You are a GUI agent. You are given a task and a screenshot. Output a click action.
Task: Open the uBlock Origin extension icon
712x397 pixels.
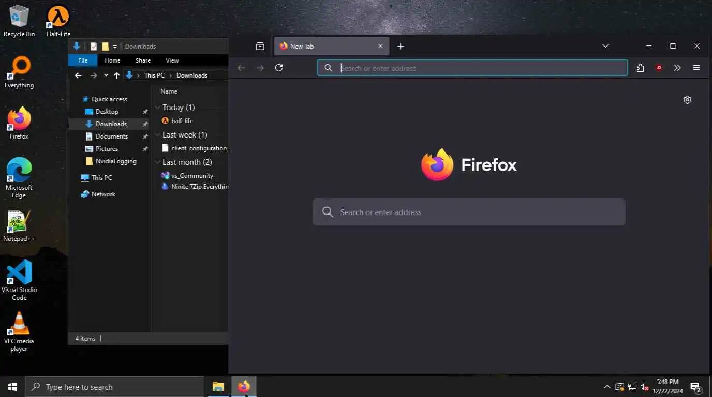click(659, 68)
